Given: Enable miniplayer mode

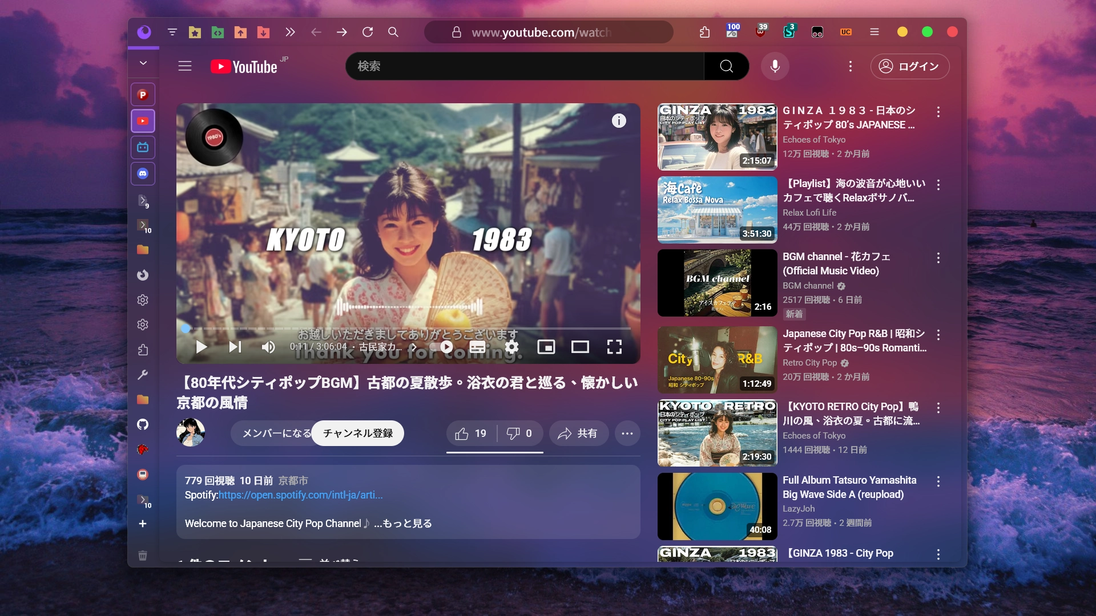Looking at the screenshot, I should 546,347.
